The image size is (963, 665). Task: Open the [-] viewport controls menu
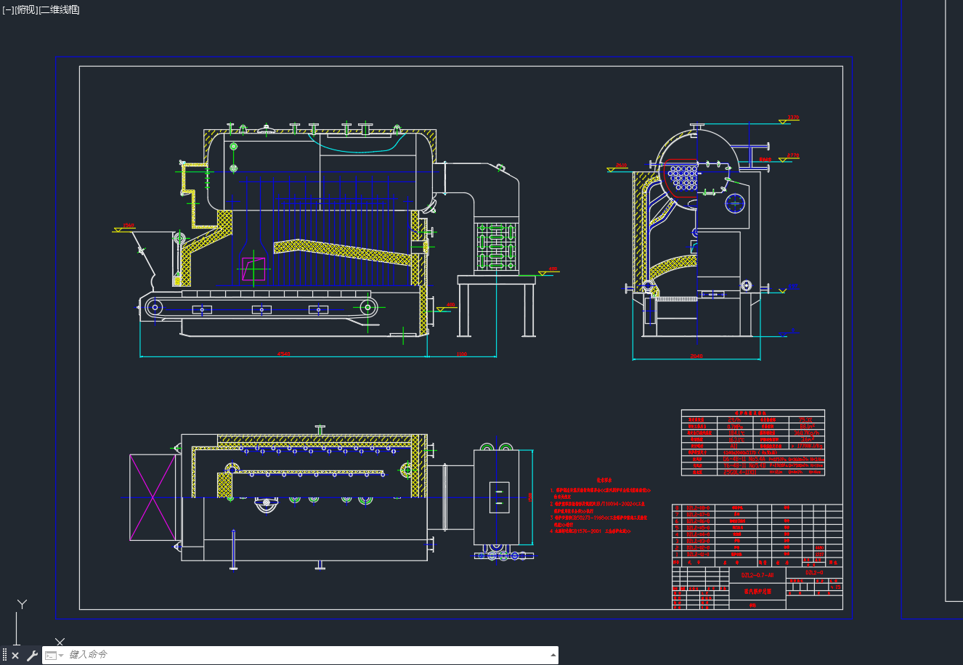click(x=8, y=9)
